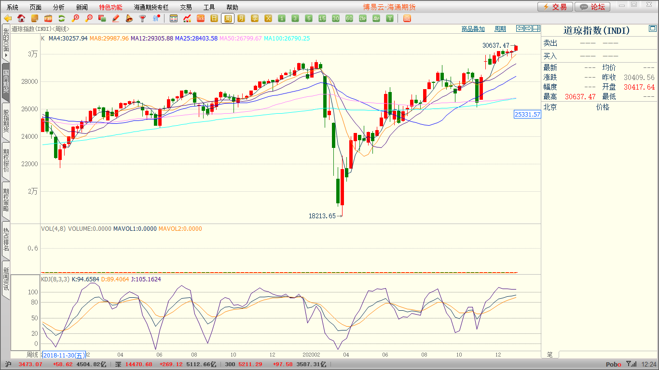Click the chart right arrow navigation icon

pos(528,28)
